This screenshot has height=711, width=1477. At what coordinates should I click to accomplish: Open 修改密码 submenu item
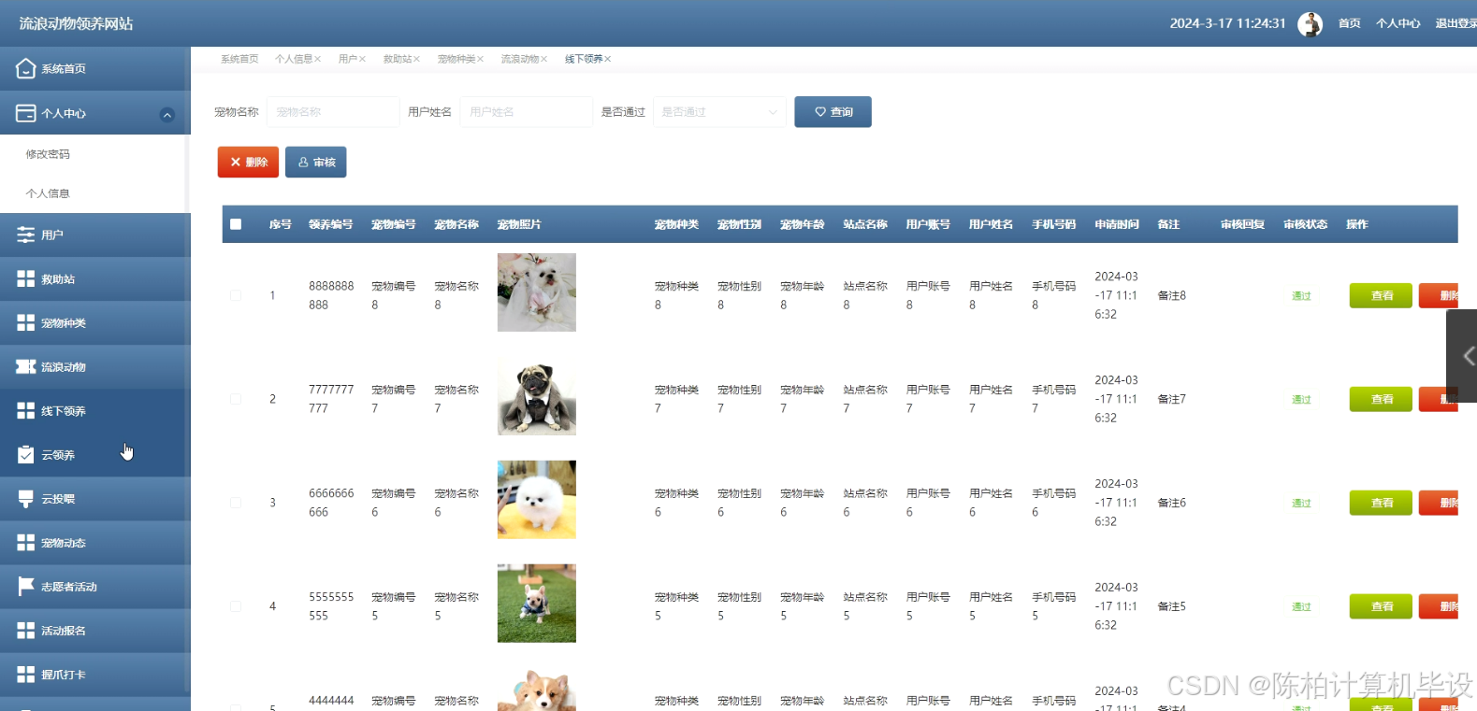pyautogui.click(x=48, y=154)
